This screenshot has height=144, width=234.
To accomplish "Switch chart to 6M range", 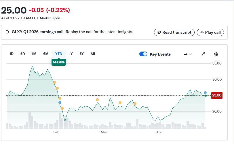I will 46,54.
